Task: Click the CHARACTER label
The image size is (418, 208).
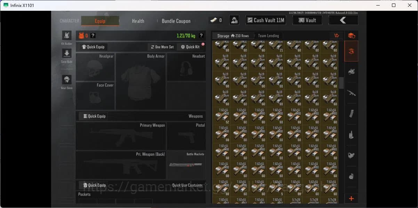Action: 69,21
